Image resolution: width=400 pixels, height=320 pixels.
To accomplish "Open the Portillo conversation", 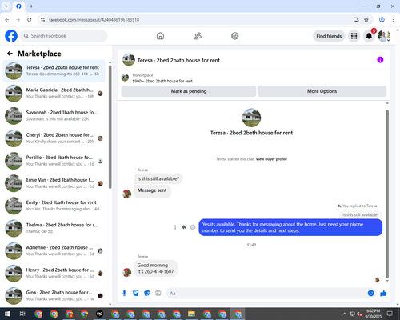I will (x=54, y=161).
